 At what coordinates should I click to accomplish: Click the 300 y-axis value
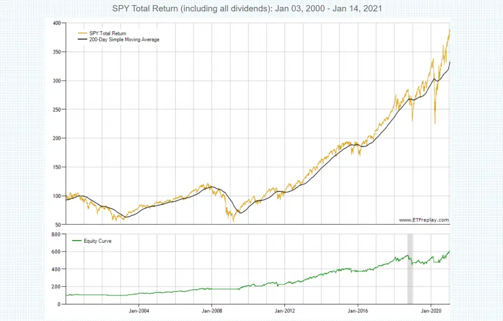pos(57,81)
